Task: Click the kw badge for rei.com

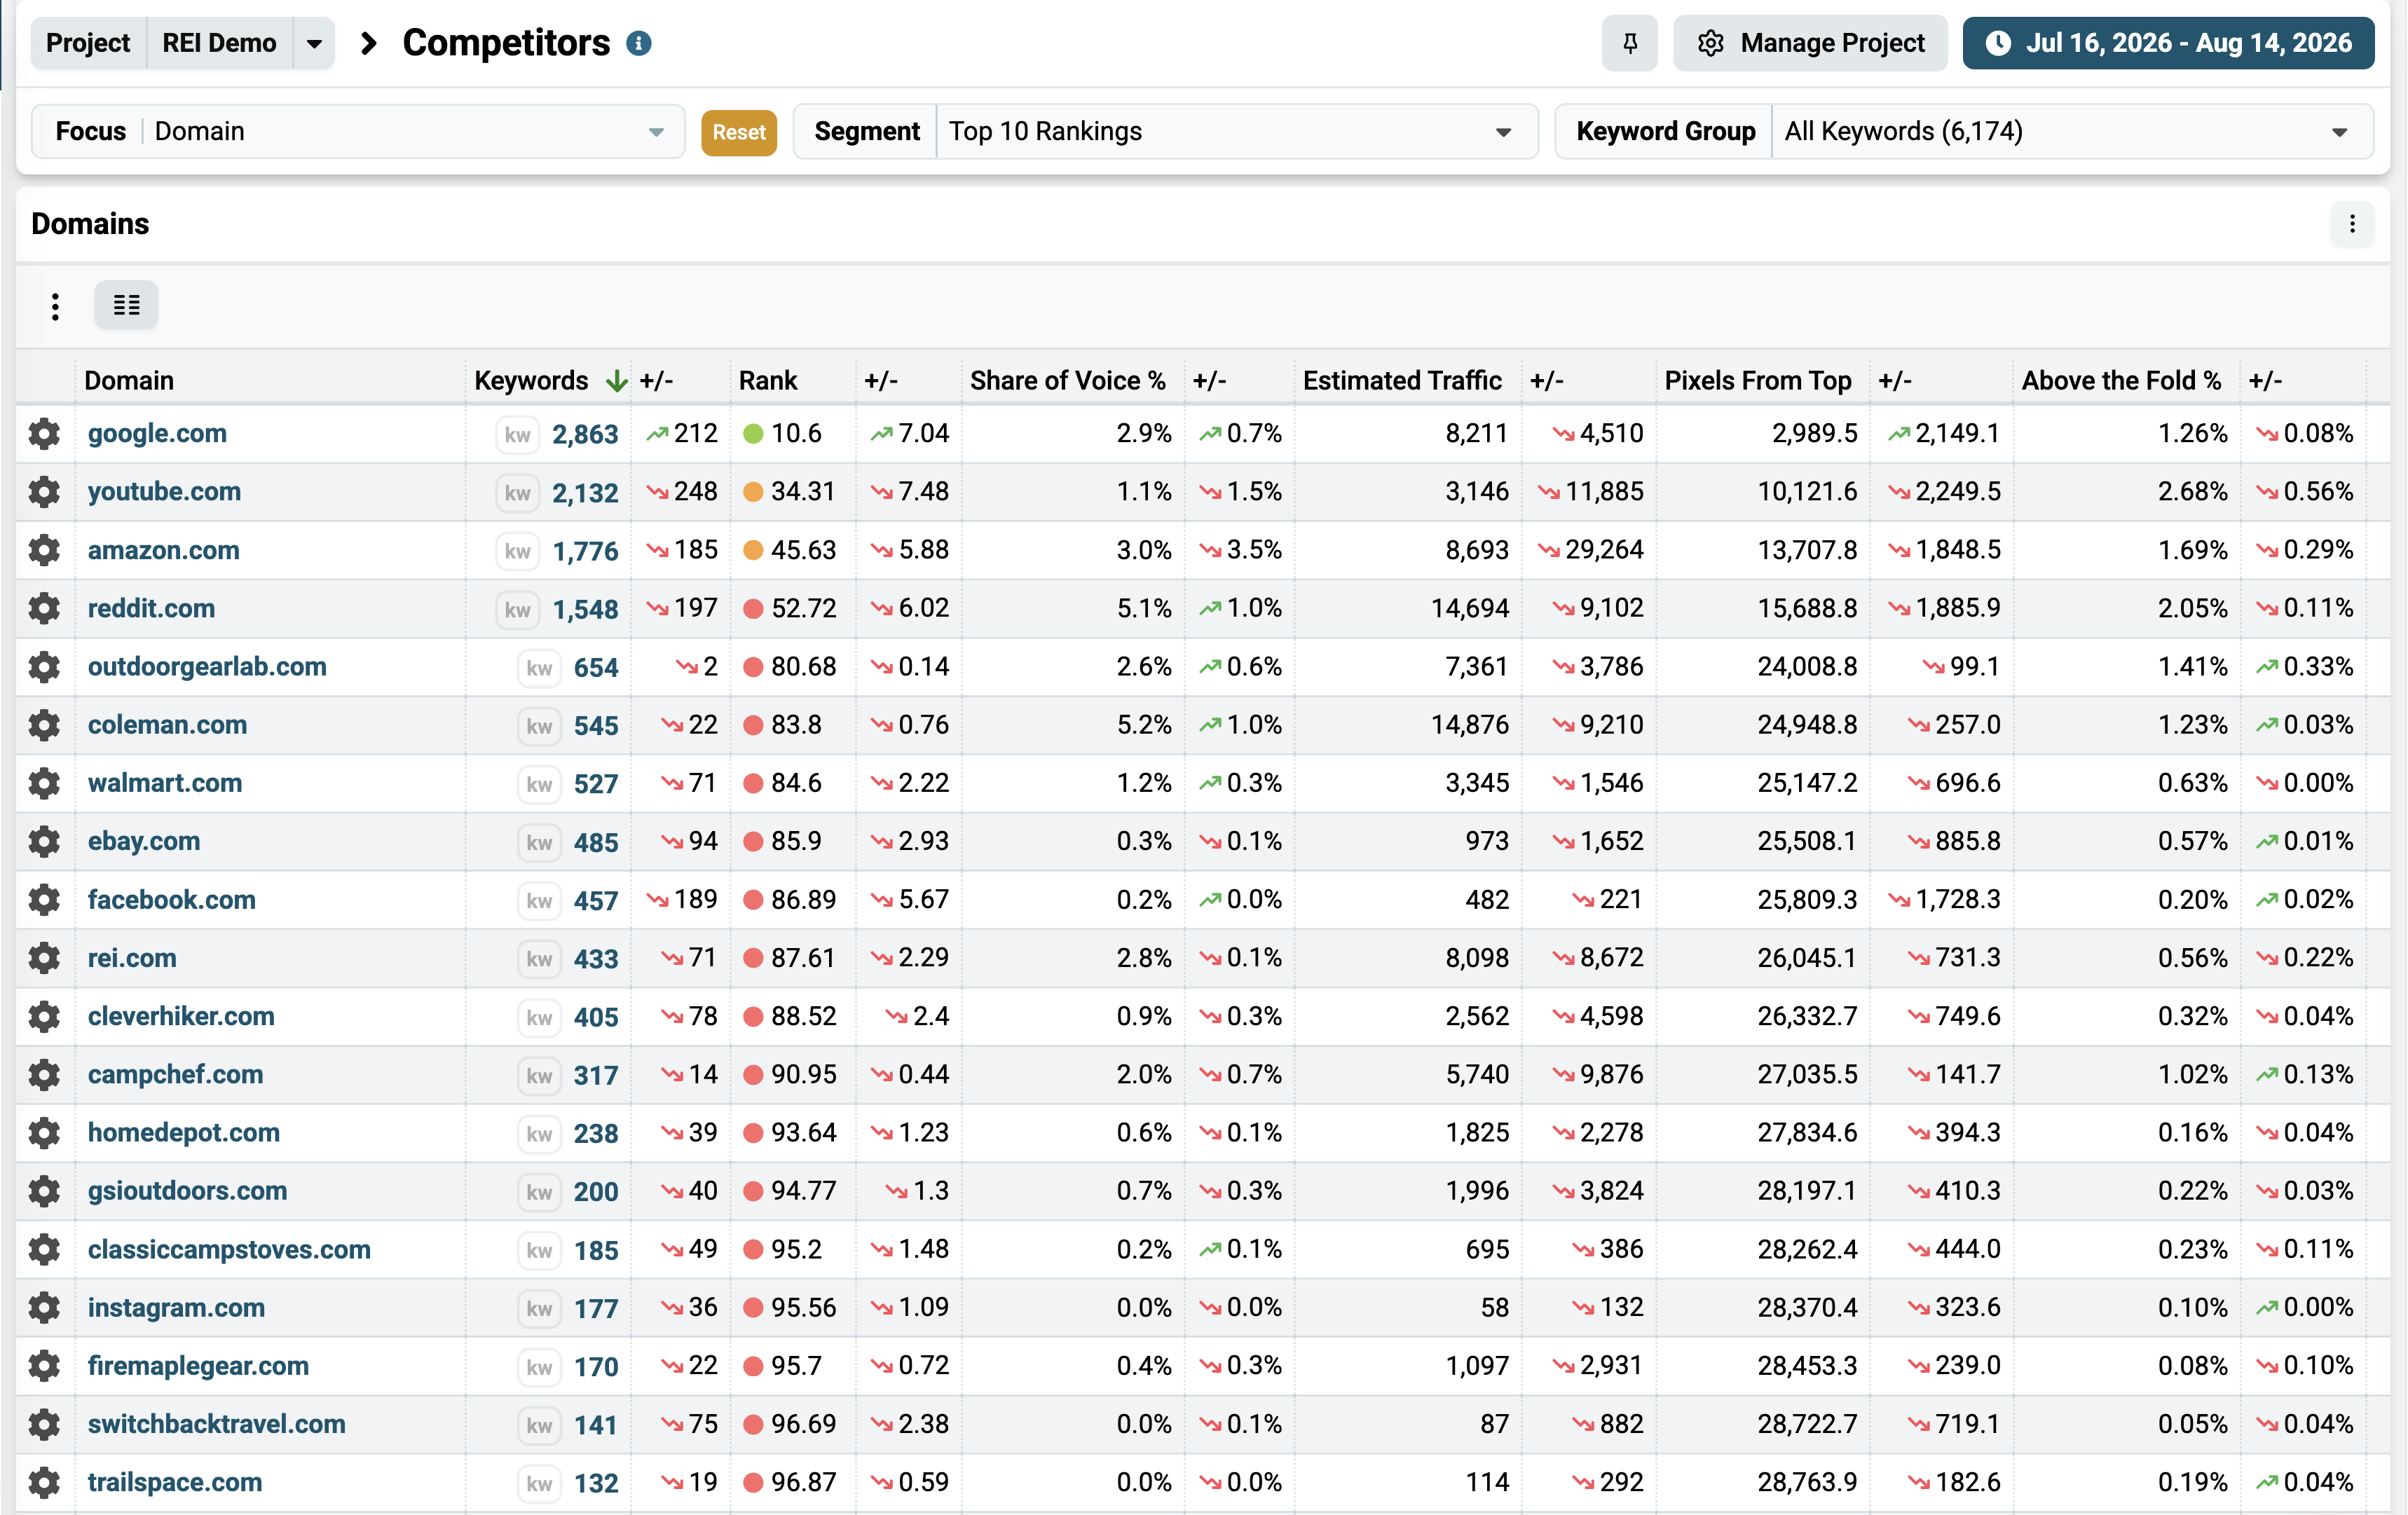Action: 539,959
